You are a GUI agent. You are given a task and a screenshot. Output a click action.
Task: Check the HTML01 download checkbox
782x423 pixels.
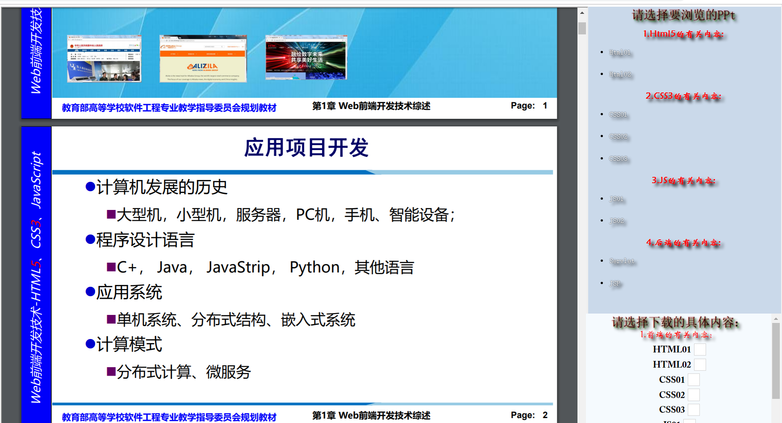(x=700, y=350)
